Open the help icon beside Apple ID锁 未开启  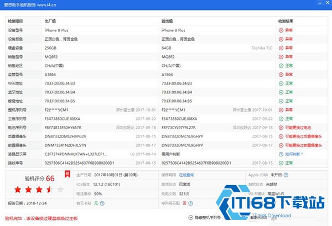286,175
